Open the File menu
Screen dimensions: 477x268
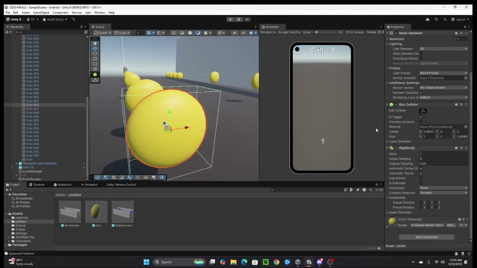click(7, 13)
